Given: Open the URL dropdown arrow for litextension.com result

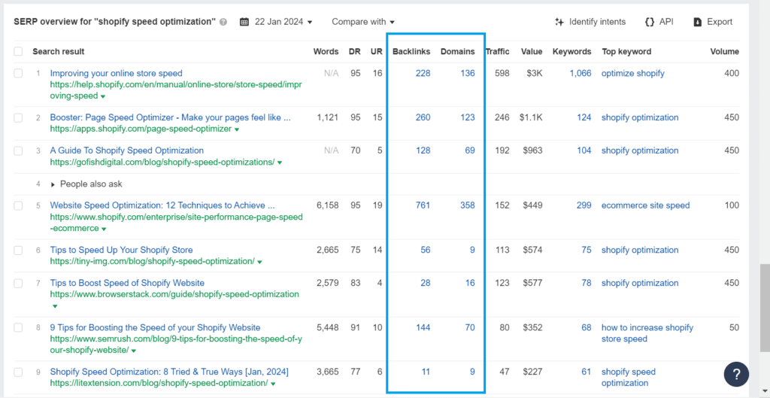Looking at the screenshot, I should tap(272, 384).
